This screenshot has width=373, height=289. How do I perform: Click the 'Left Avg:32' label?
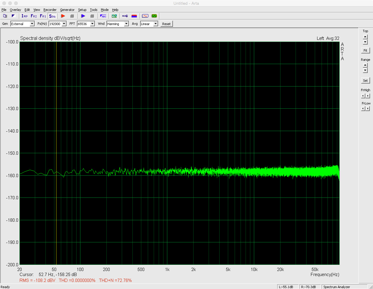tap(328, 38)
